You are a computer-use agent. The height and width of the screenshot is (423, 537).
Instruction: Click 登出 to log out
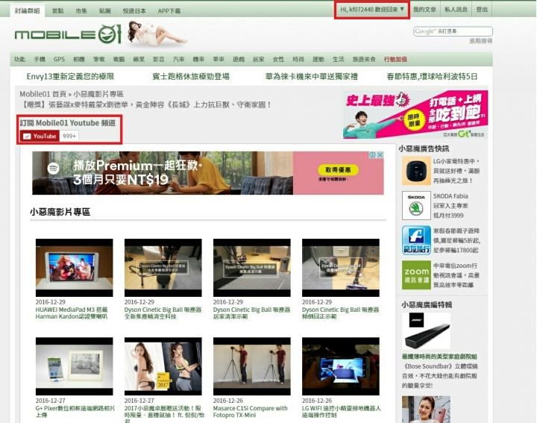point(482,10)
